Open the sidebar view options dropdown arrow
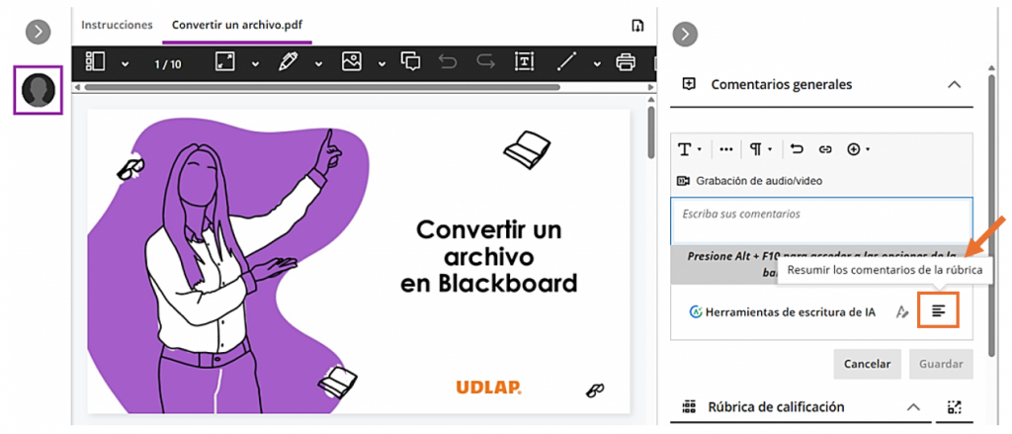Image resolution: width=1012 pixels, height=434 pixels. click(x=125, y=63)
